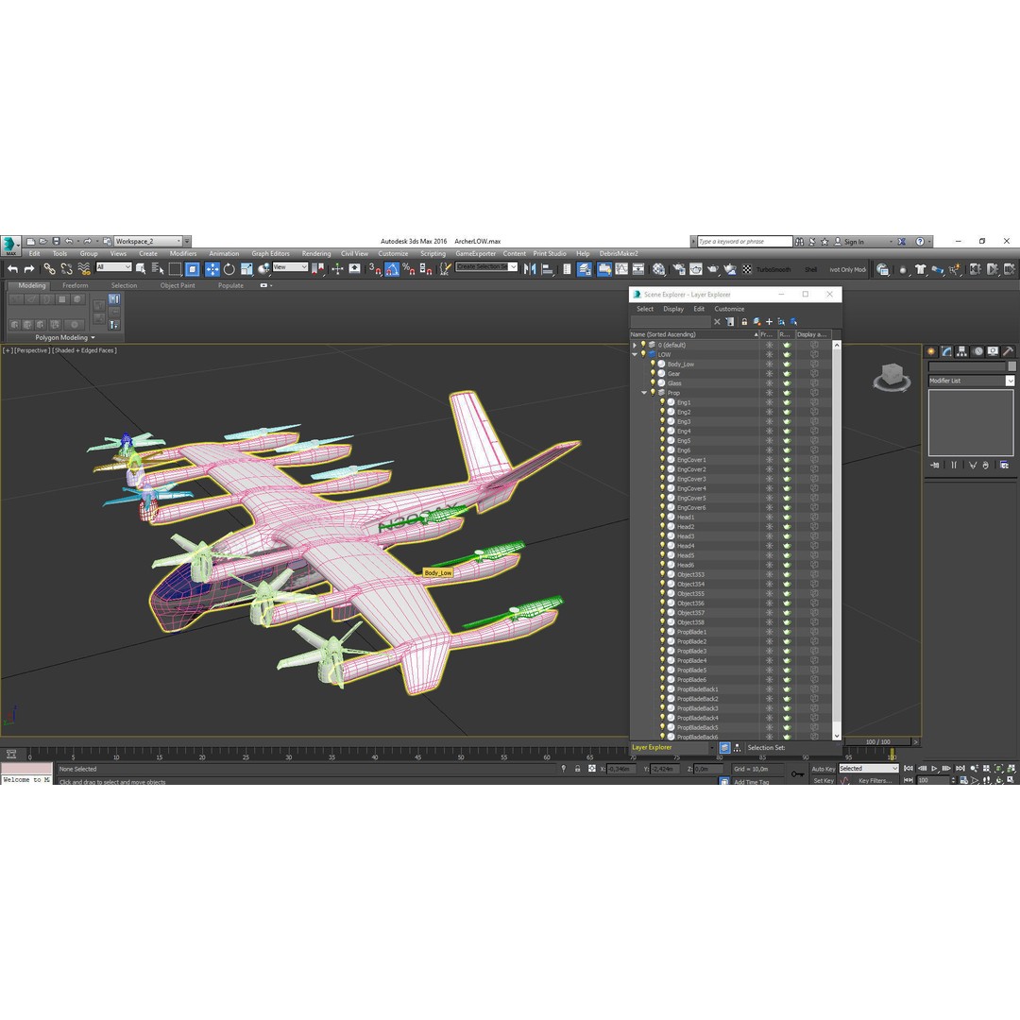
Task: Click the Shell modifier button
Action: click(x=810, y=269)
